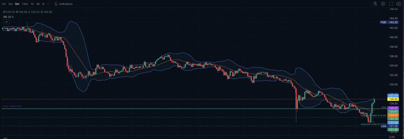Click the 'long' position label near price axis
The image size is (404, 139).
click(x=383, y=107)
